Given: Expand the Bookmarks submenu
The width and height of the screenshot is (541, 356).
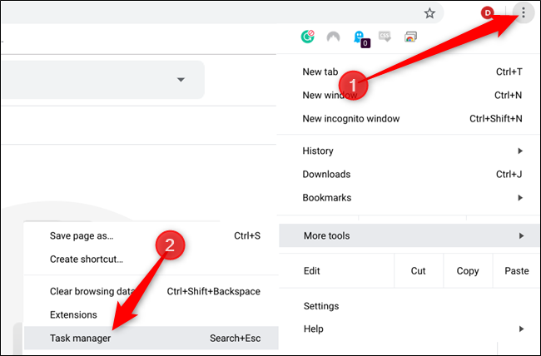Looking at the screenshot, I should coord(409,198).
